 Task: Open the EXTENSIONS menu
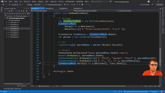coord(70,2)
